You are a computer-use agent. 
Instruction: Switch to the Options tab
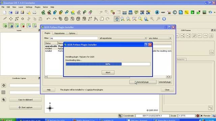point(72,33)
